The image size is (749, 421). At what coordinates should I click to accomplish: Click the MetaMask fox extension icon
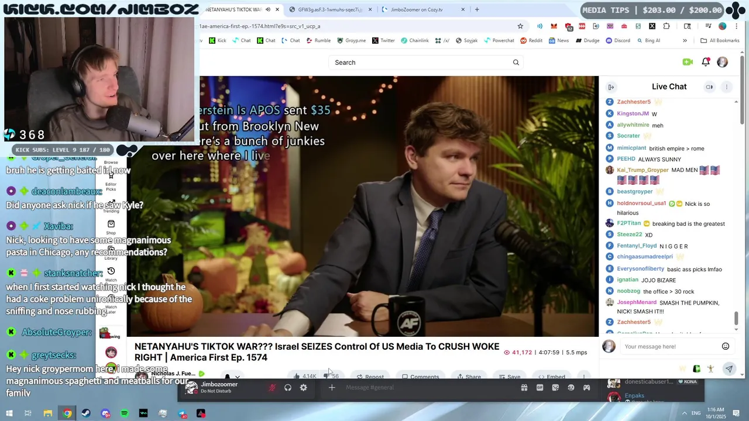[x=554, y=26]
